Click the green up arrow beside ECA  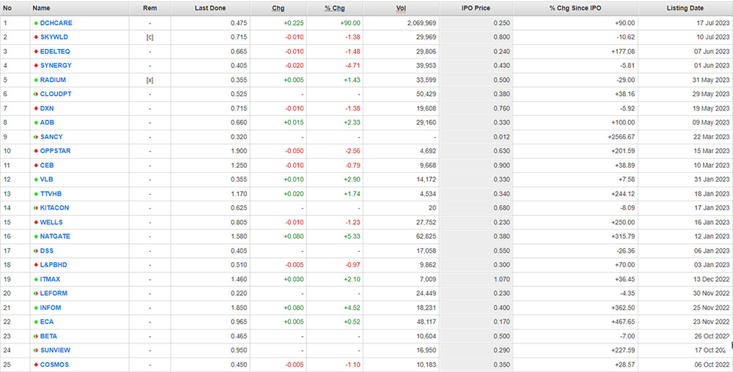tap(36, 322)
